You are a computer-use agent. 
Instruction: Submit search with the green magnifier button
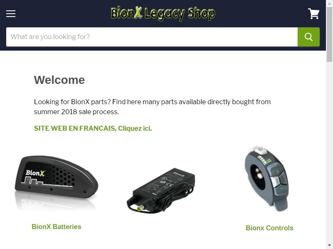[308, 37]
